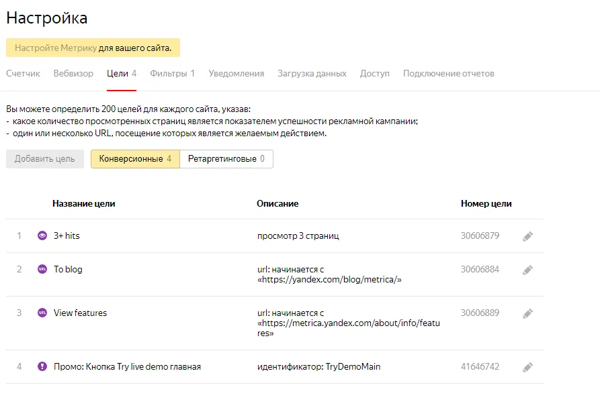Click the URL icon beside To blog
The height and width of the screenshot is (418, 600).
42,269
